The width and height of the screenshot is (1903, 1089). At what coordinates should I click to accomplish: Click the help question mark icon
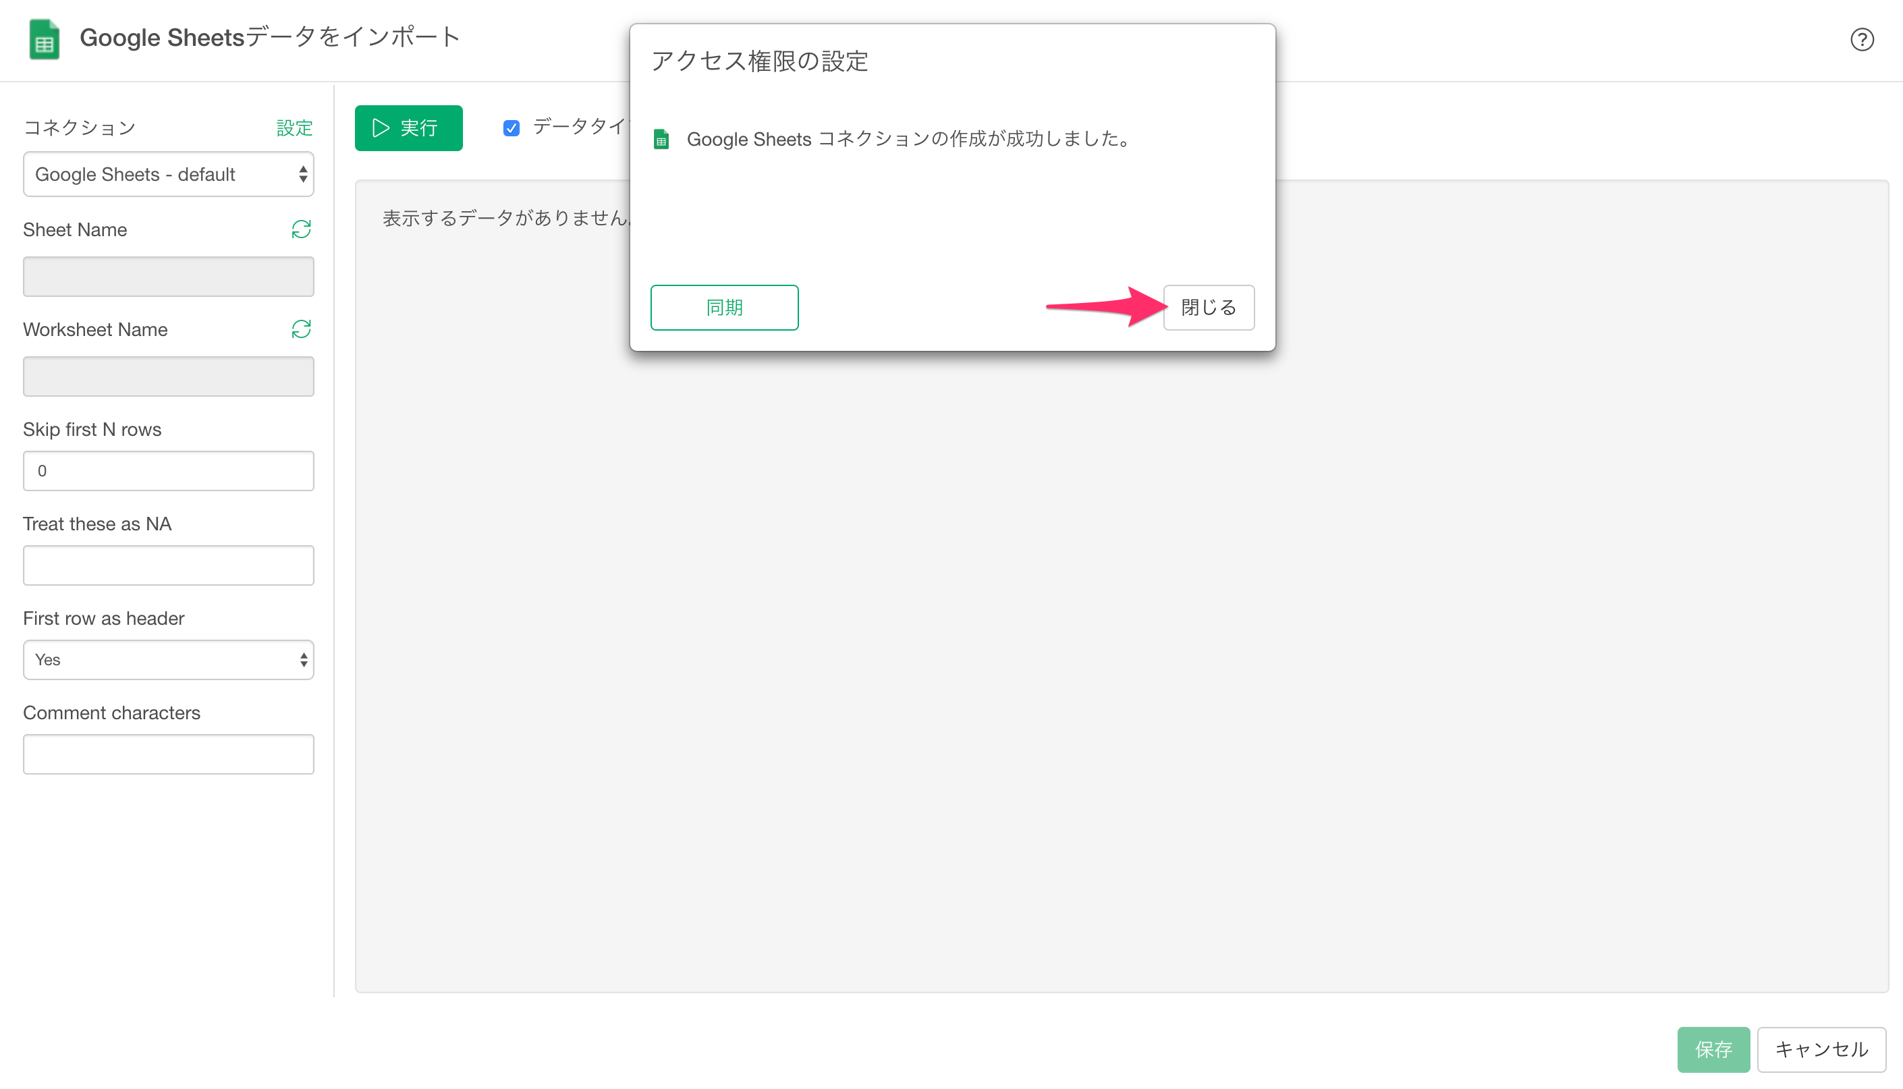pos(1861,39)
